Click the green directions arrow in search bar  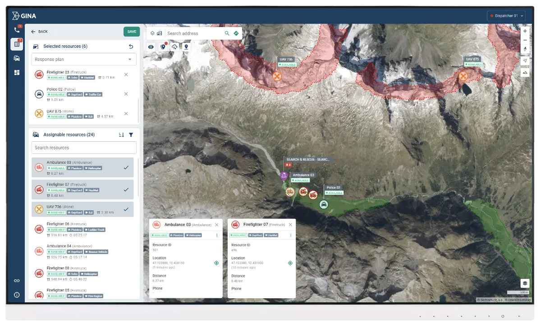(x=236, y=33)
